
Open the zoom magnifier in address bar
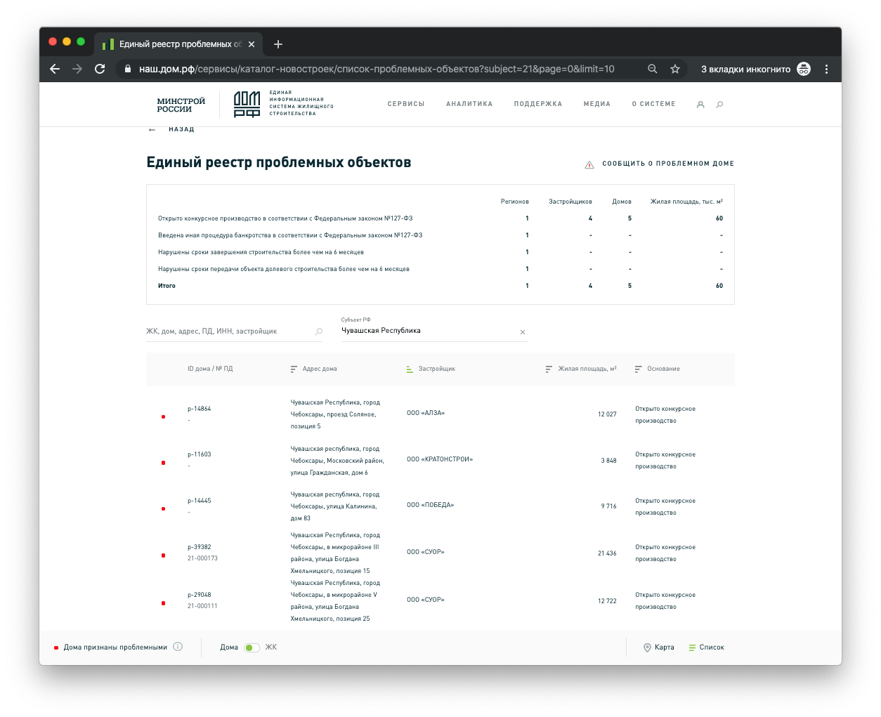coord(653,69)
